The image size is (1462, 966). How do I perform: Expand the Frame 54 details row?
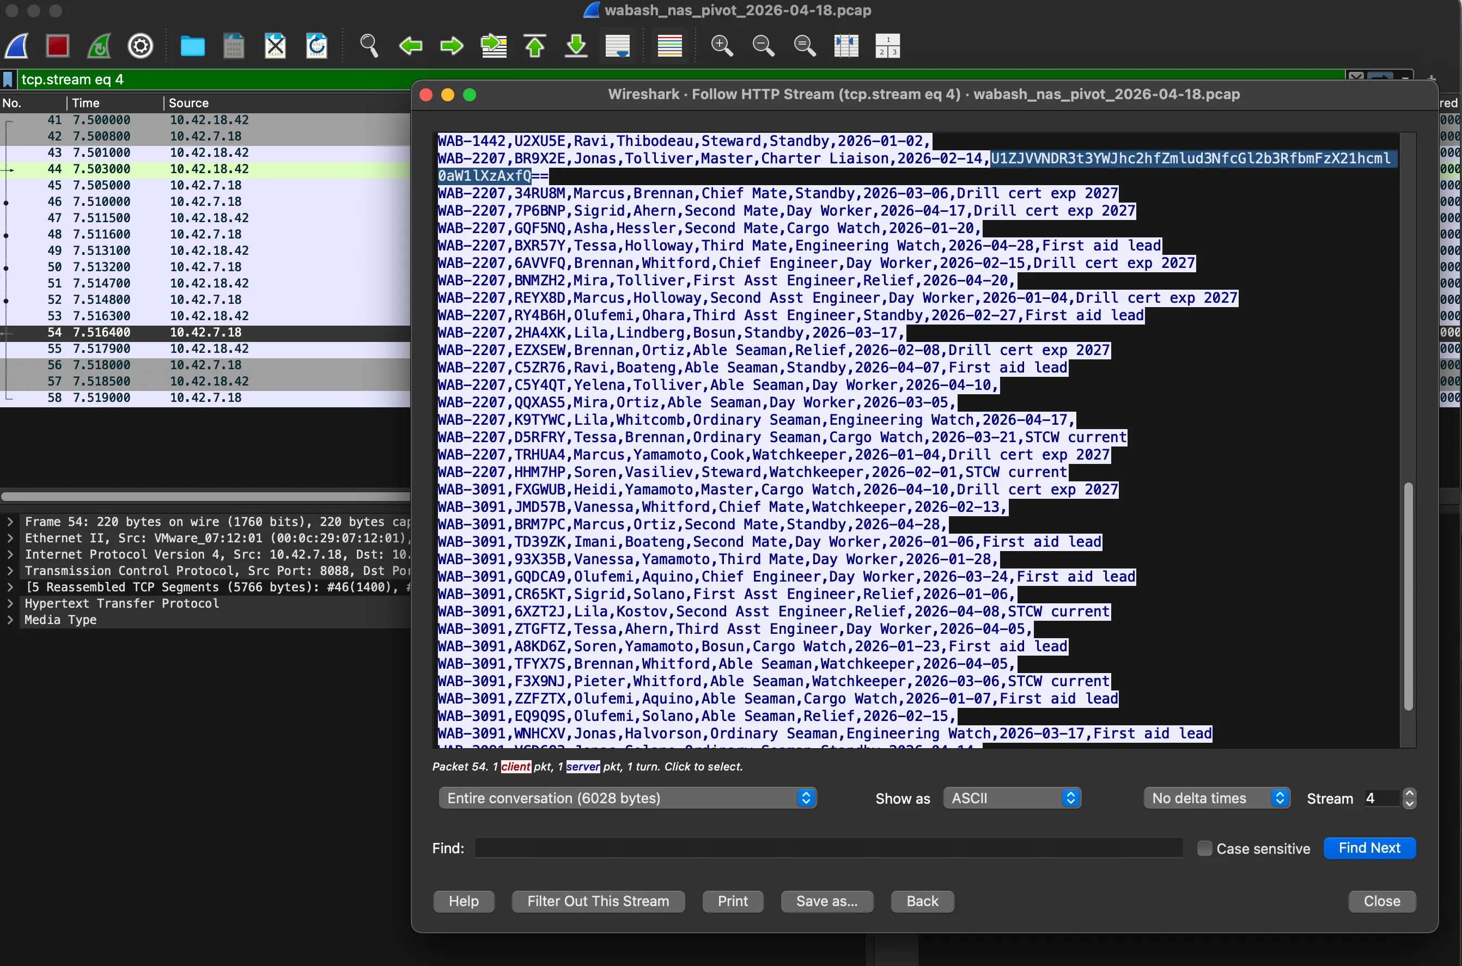10,522
